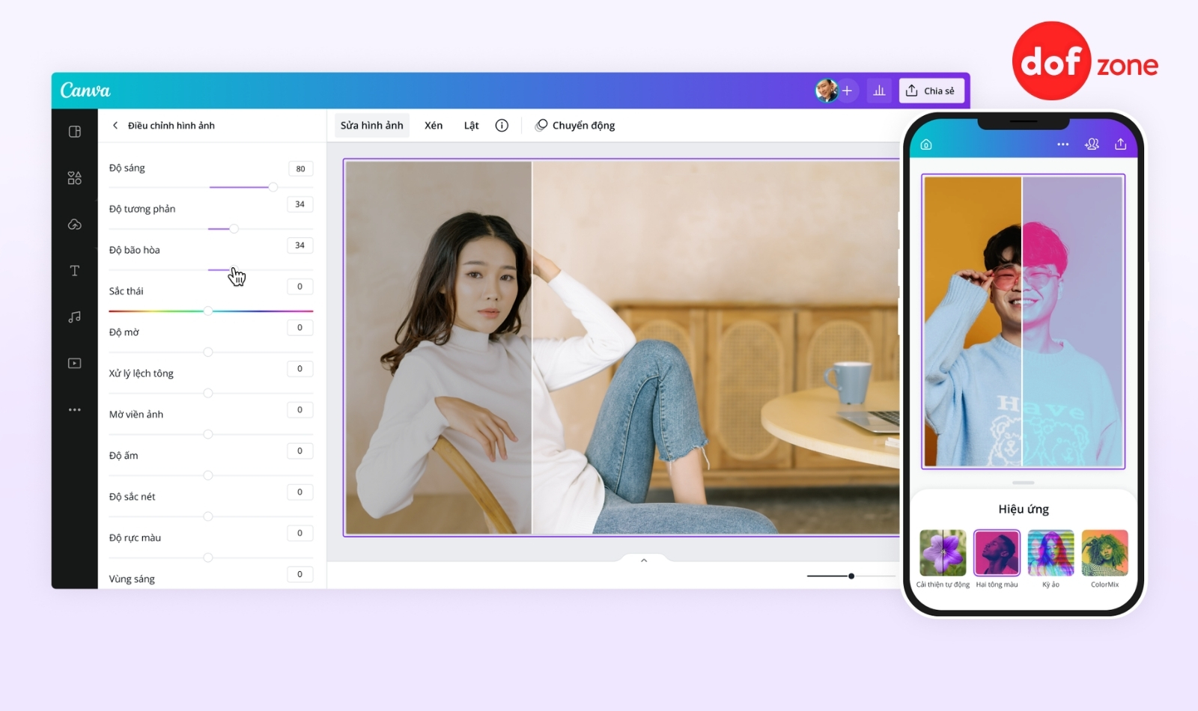Click the Mờ viền ảnh slider handle
Viewport: 1198px width, 711px height.
pyautogui.click(x=208, y=434)
